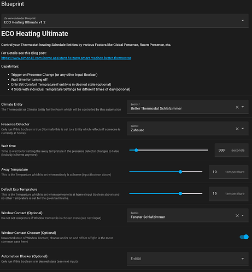
Task: Click the Default Eco Temprature 19 value field
Action: [228, 194]
